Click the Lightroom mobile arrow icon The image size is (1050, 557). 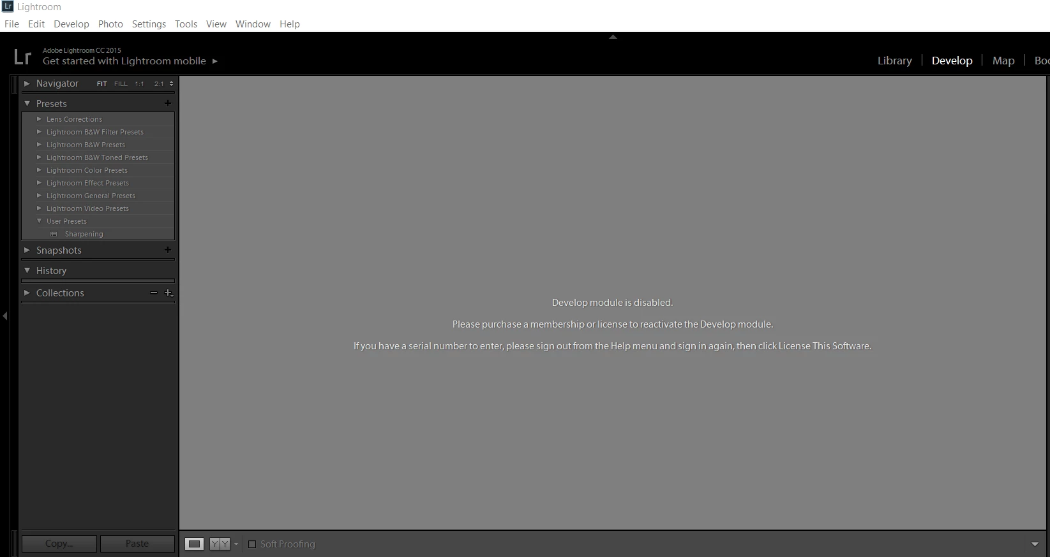(x=214, y=61)
